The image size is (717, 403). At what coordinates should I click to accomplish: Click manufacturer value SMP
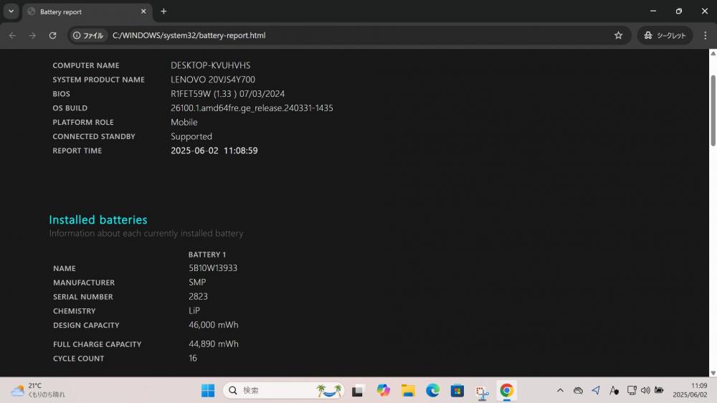[197, 283]
